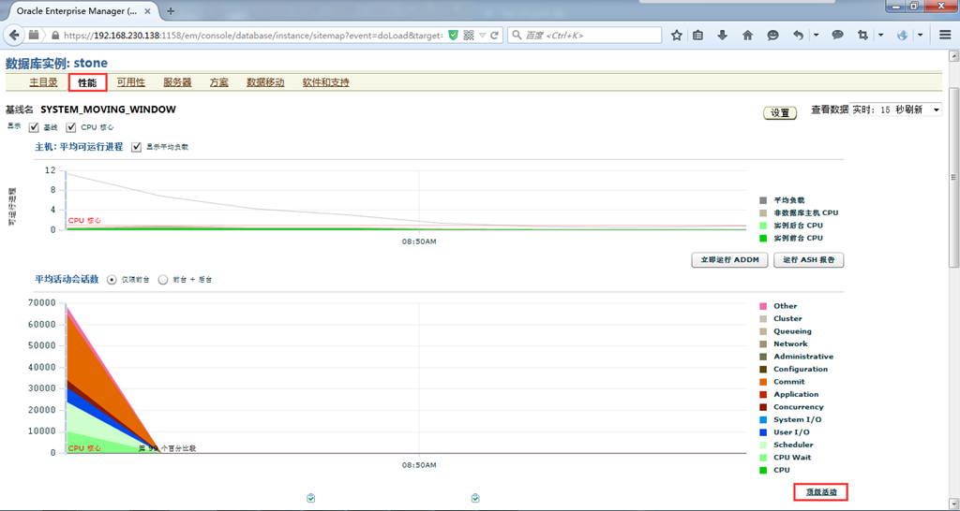The width and height of the screenshot is (960, 511).
Task: Click the bookmarks list icon
Action: pyautogui.click(x=698, y=35)
